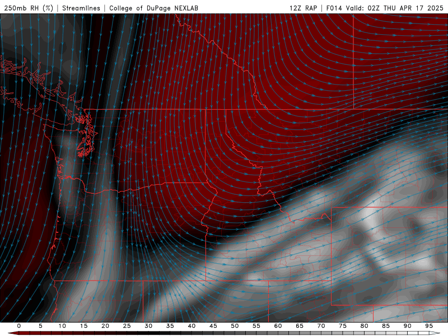Click the colorbar label "15"
Image resolution: width=448 pixels, height=336 pixels.
(83, 326)
